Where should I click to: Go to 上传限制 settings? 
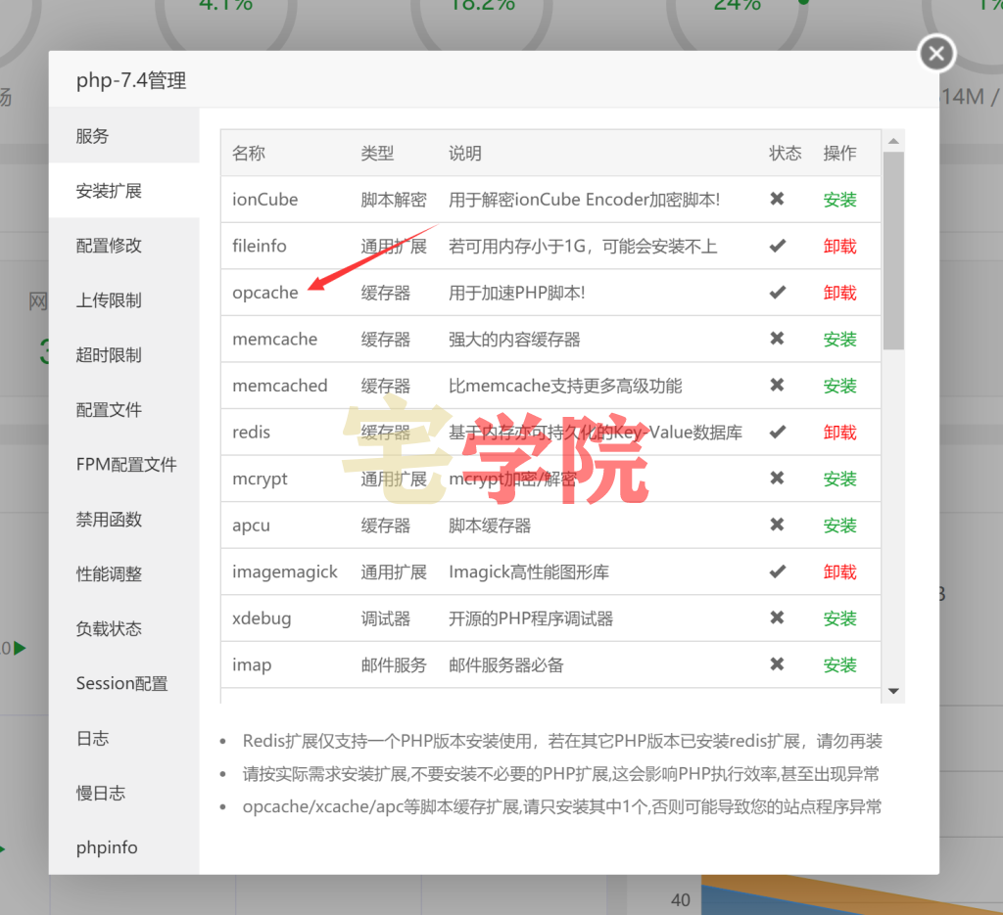124,300
